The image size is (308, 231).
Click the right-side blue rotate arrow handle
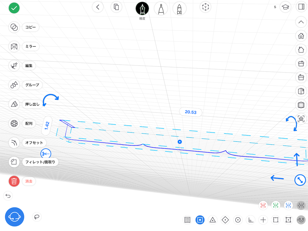tap(292, 123)
